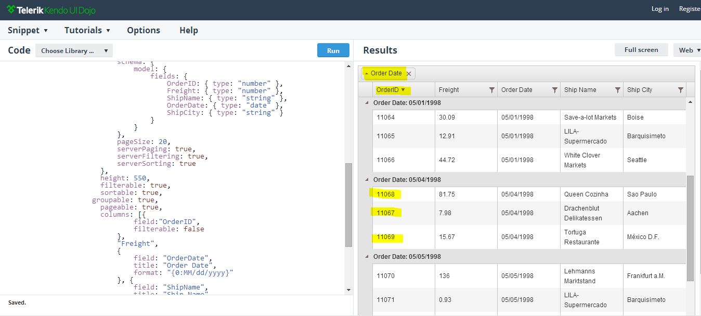This screenshot has height=316, width=701.
Task: Click the Full screen button
Action: click(641, 50)
